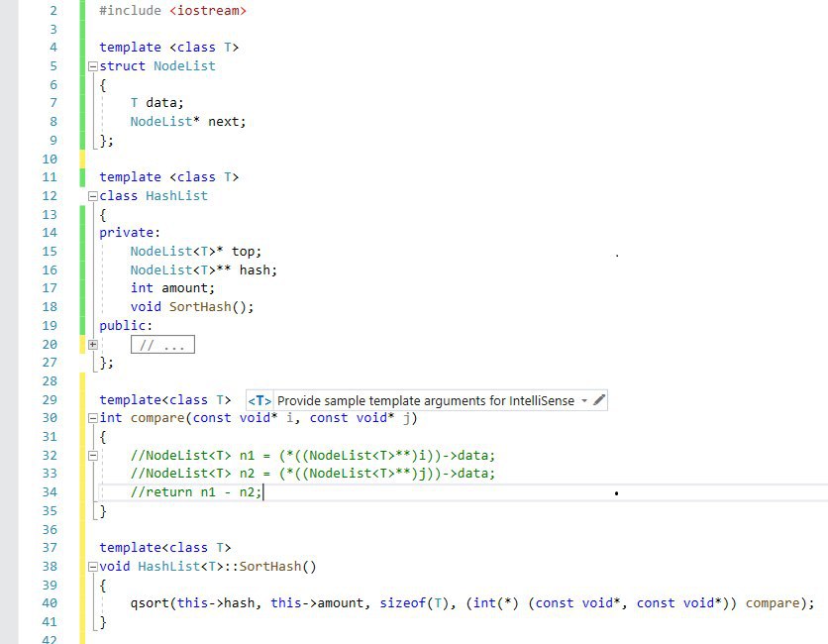This screenshot has height=644, width=828.
Task: Click 'hash;' member on line 16
Action: tap(259, 269)
